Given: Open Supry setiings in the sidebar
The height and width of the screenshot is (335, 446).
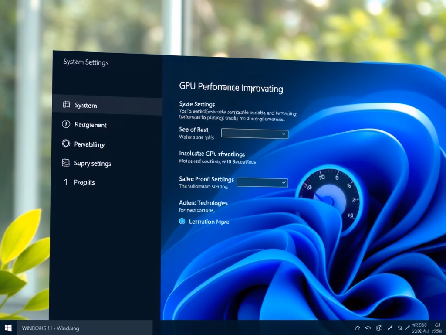Looking at the screenshot, I should coord(92,163).
